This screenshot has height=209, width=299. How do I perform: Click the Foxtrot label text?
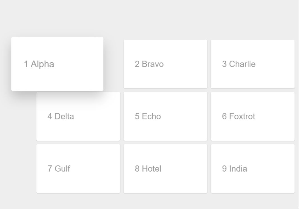pos(238,116)
